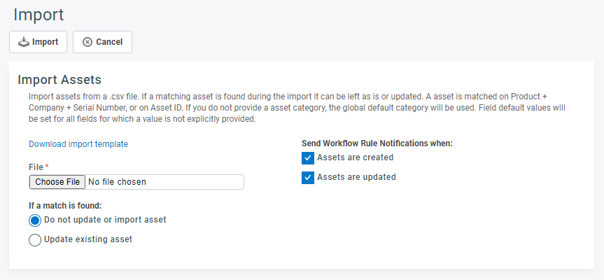Image resolution: width=604 pixels, height=280 pixels.
Task: Click the 'No file chosen' file field
Action: point(136,182)
